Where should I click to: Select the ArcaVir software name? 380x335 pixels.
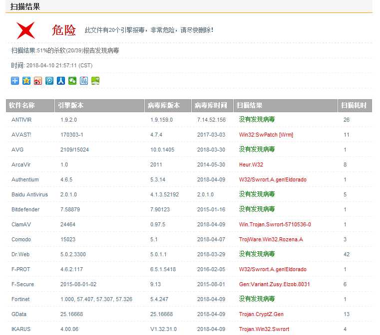click(x=21, y=165)
